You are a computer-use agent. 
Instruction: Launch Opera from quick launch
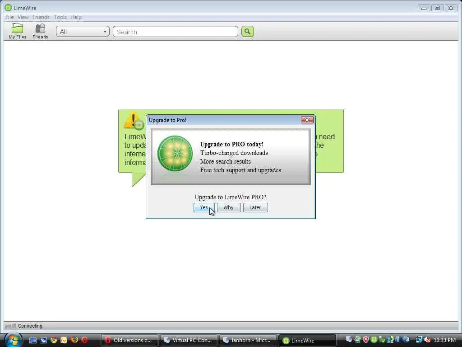tap(84, 340)
